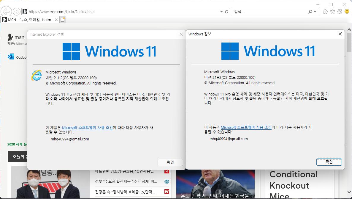
Task: Click the 검색... search field
Action: coord(270,12)
